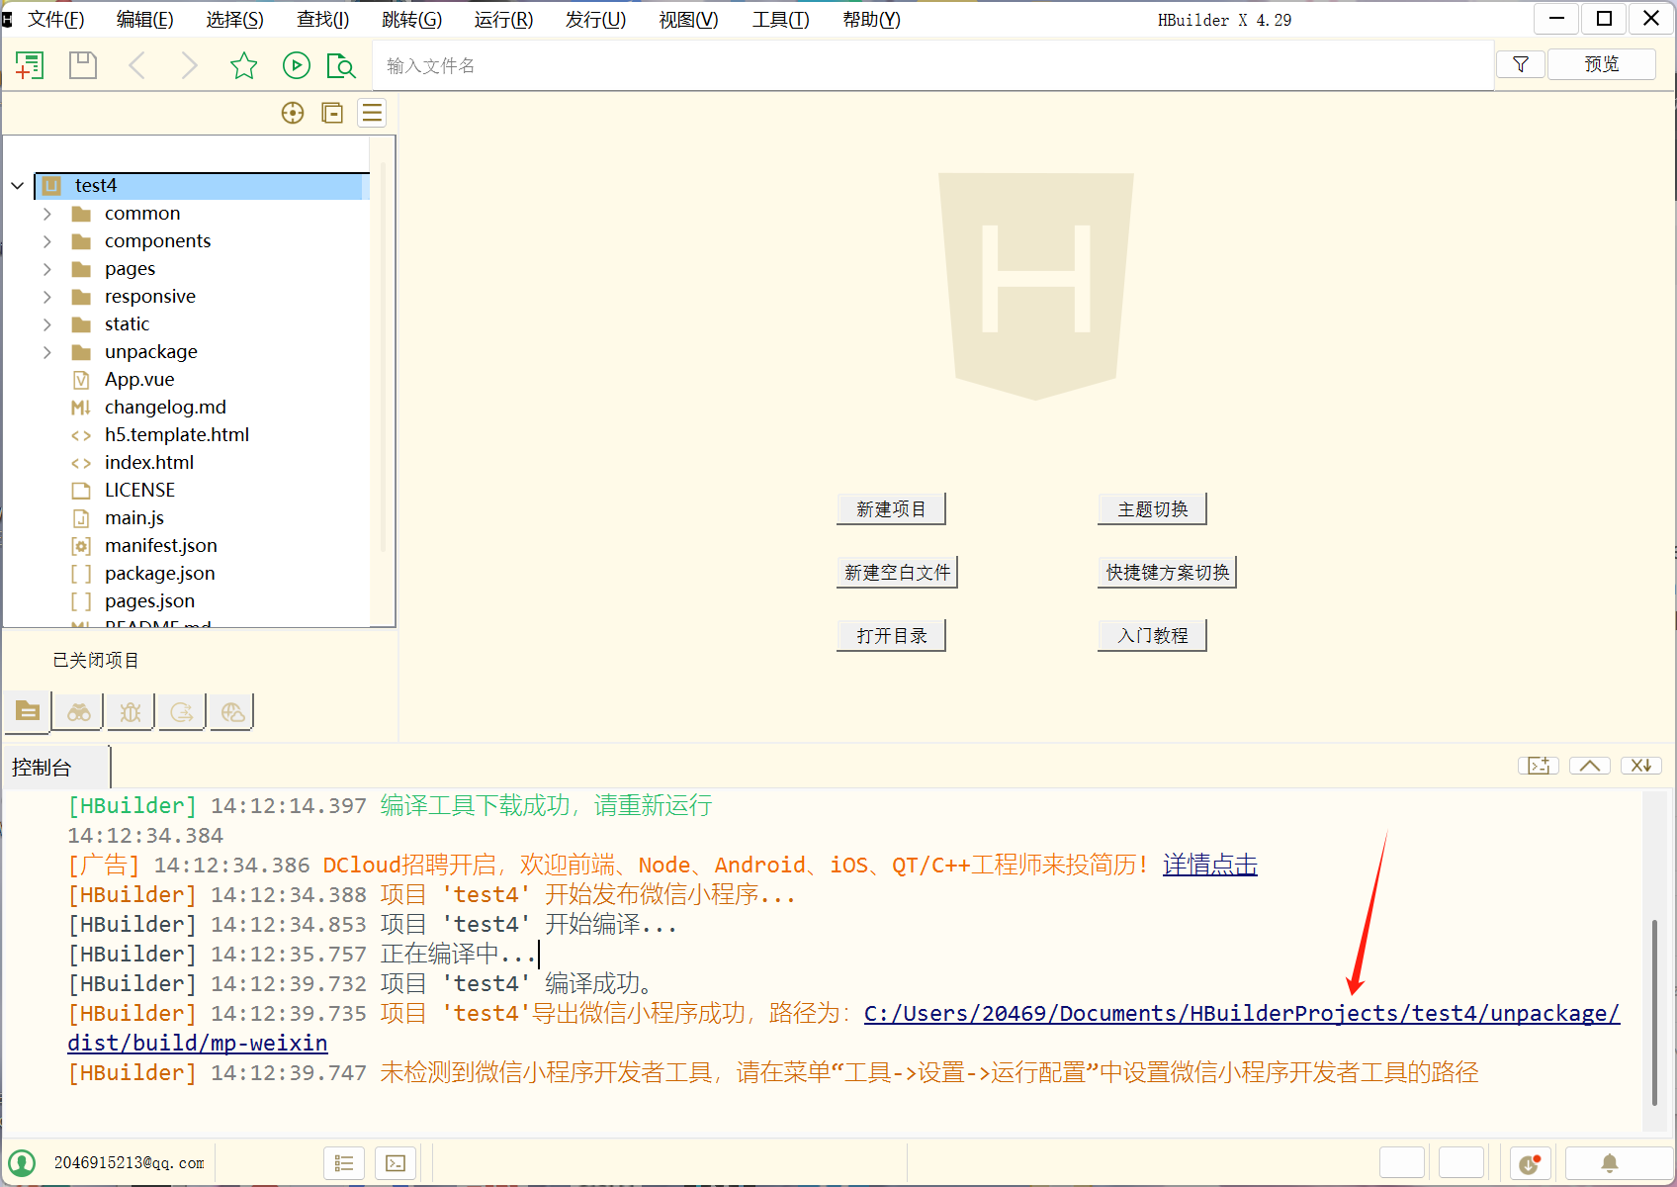The width and height of the screenshot is (1677, 1187).
Task: Open the 编辑(E) menu
Action: pyautogui.click(x=145, y=20)
